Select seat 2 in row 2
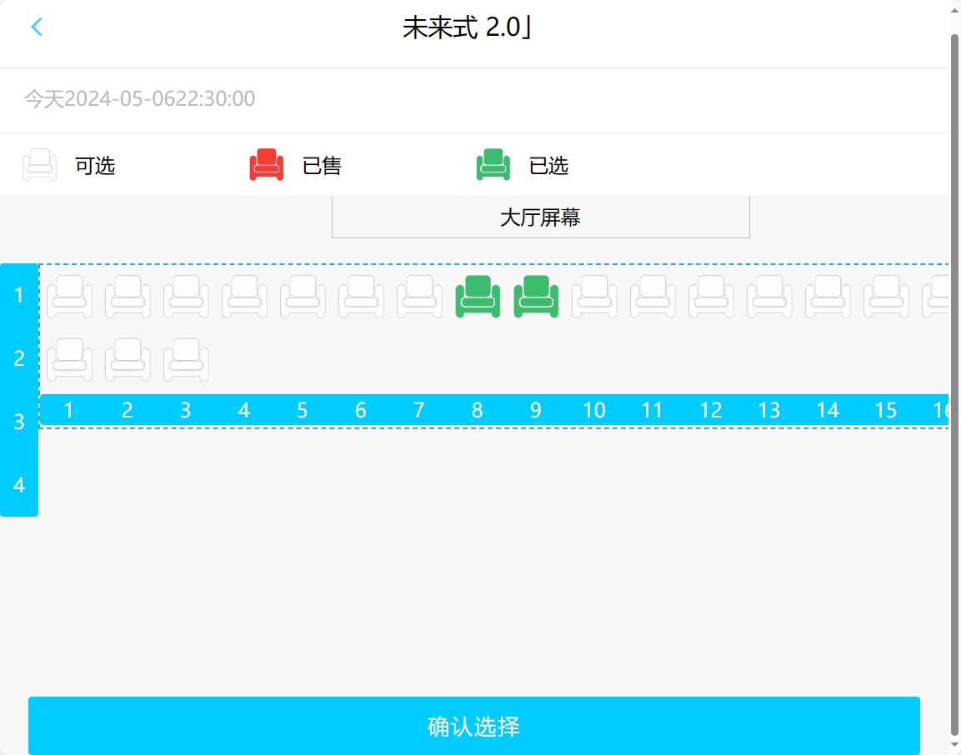The image size is (961, 755). (x=127, y=358)
